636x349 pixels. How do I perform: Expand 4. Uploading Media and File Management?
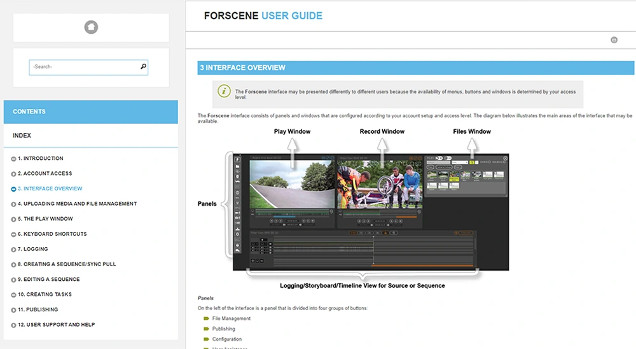[x=14, y=204]
